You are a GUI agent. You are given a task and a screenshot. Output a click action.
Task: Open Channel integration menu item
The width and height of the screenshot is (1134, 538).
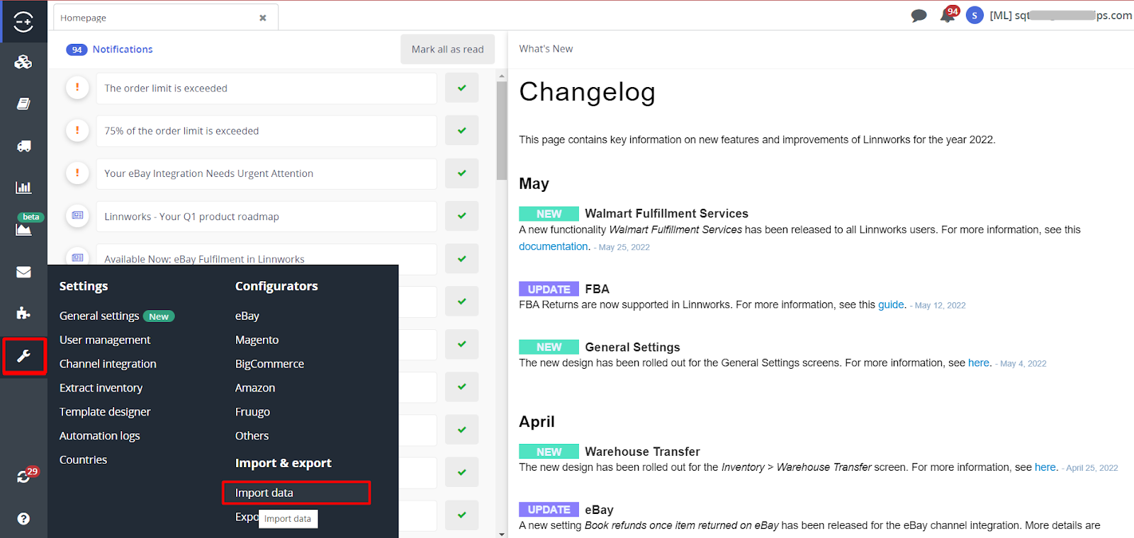pyautogui.click(x=108, y=364)
